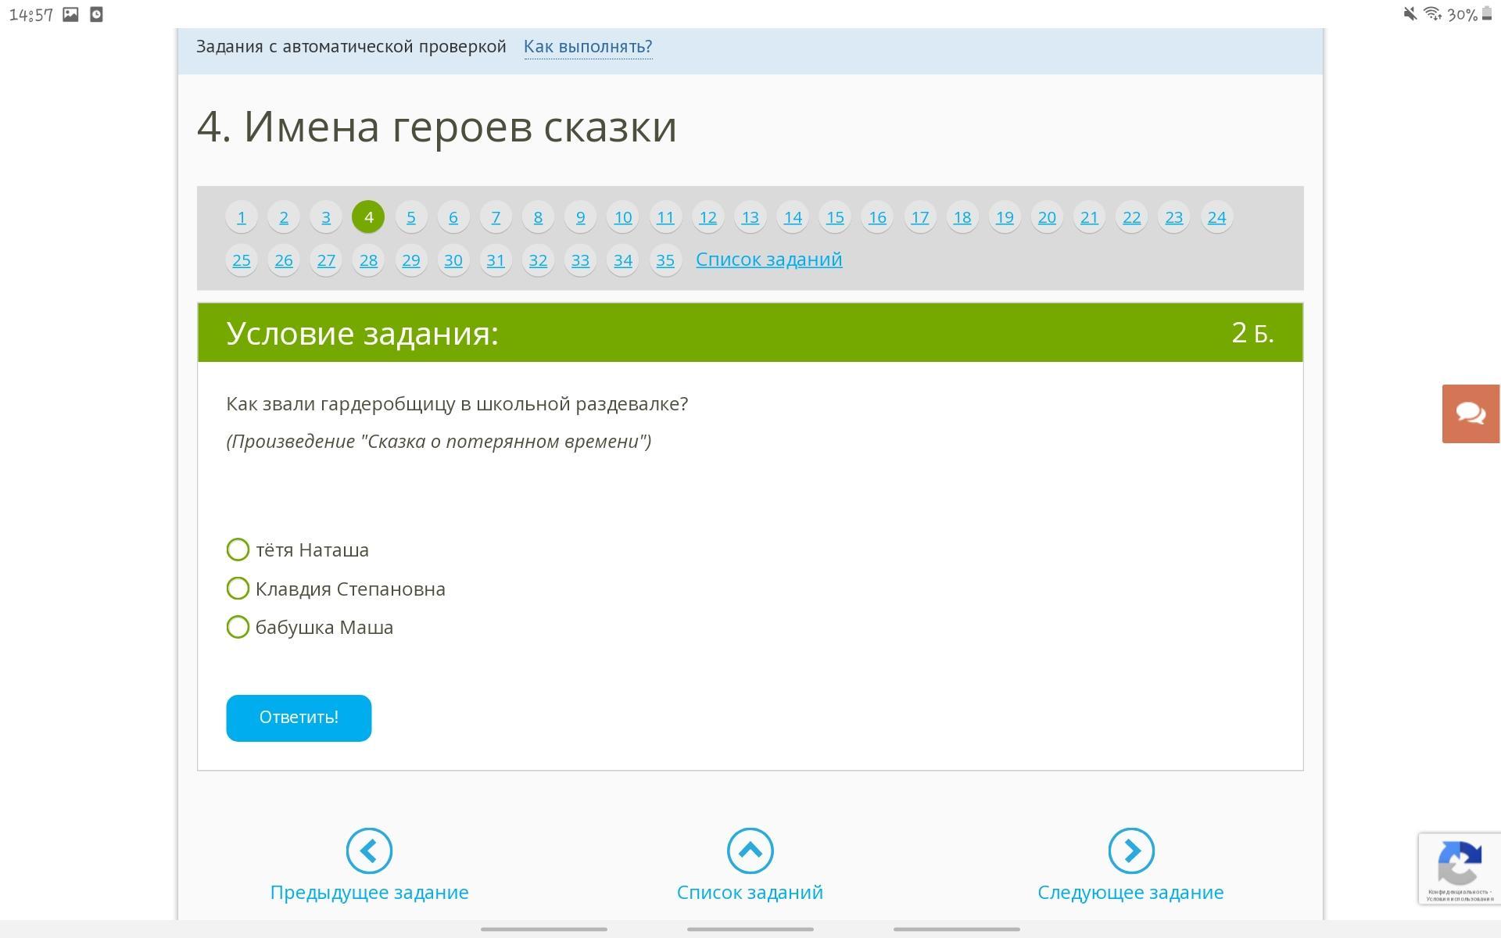Tap the Wi-Fi icon in status bar
Screen dimensions: 1501x938
tap(1432, 14)
